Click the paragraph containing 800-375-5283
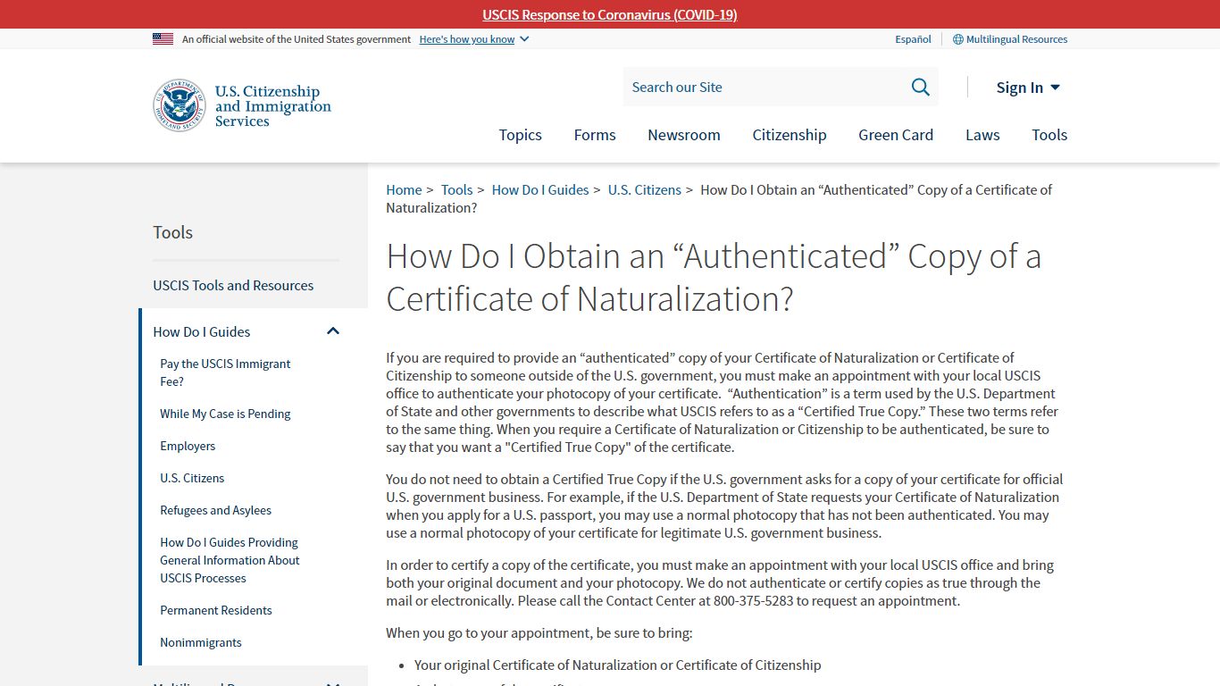Image resolution: width=1220 pixels, height=686 pixels. click(720, 582)
